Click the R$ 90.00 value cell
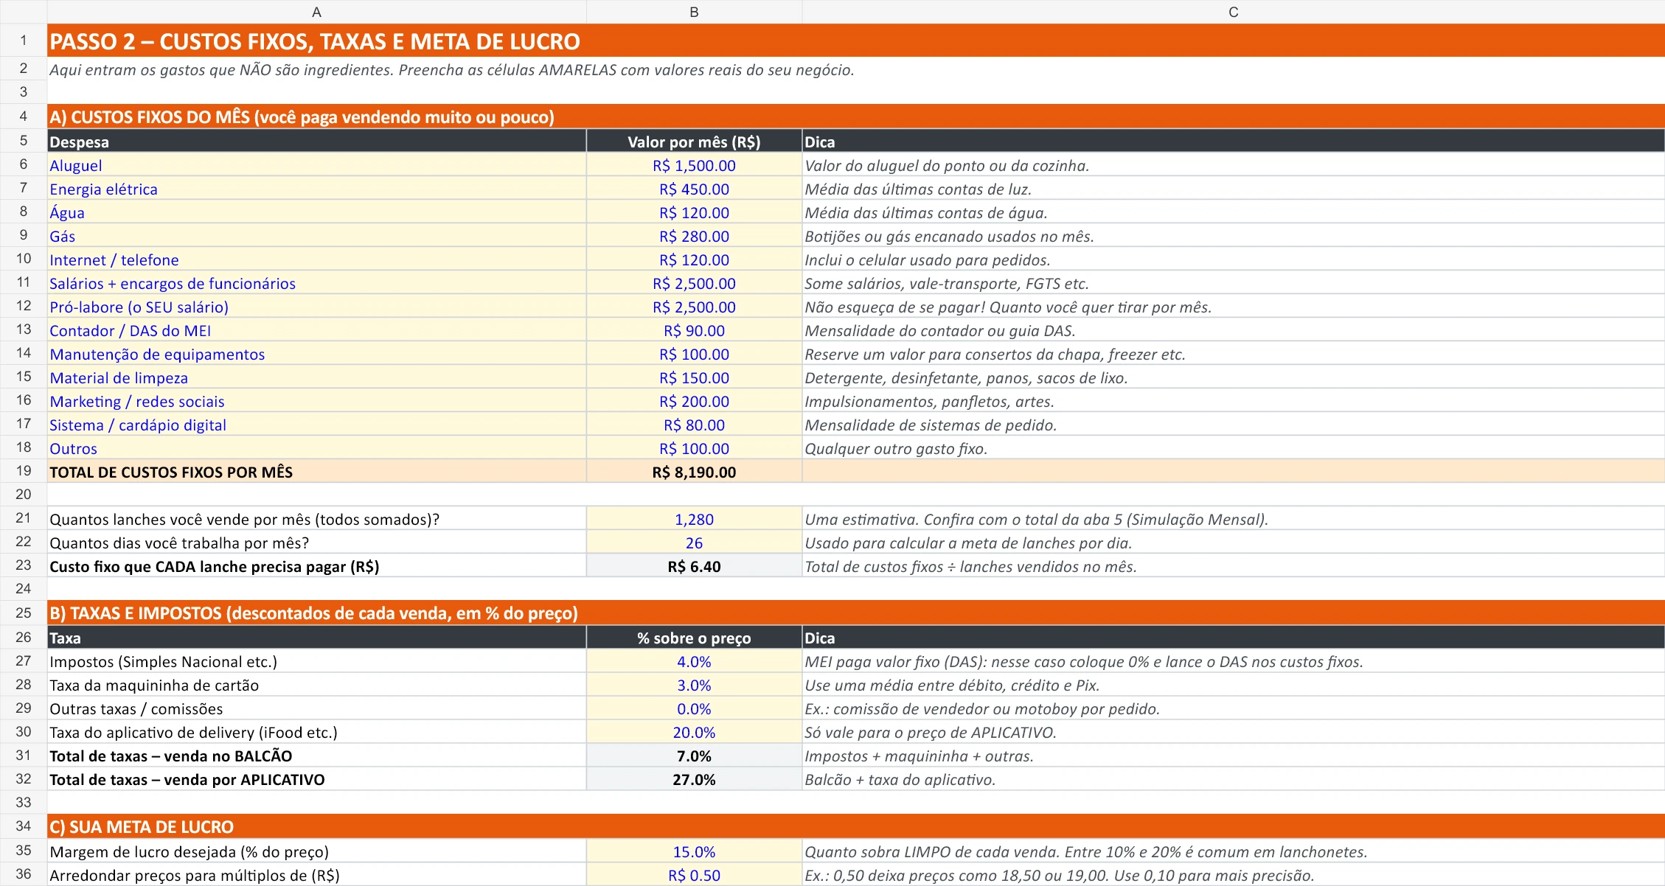 [x=694, y=330]
